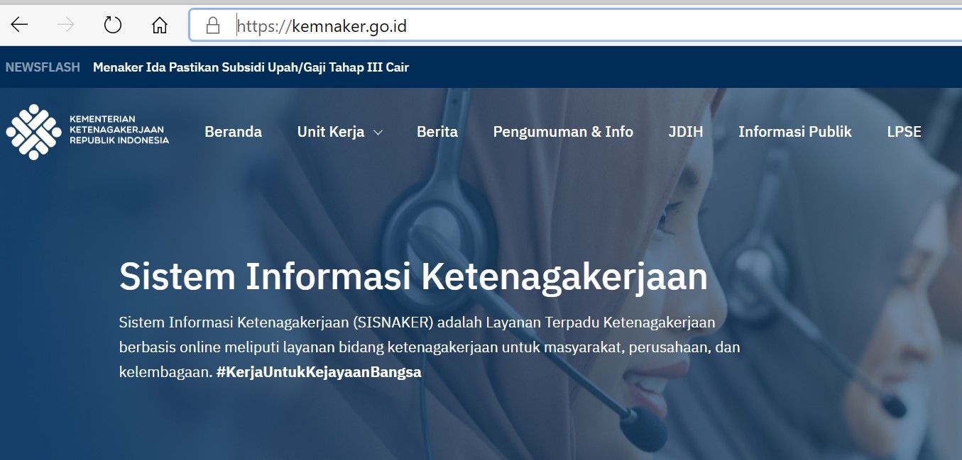Open the LPSE navigation link
Screen dimensions: 962x460
pos(904,132)
